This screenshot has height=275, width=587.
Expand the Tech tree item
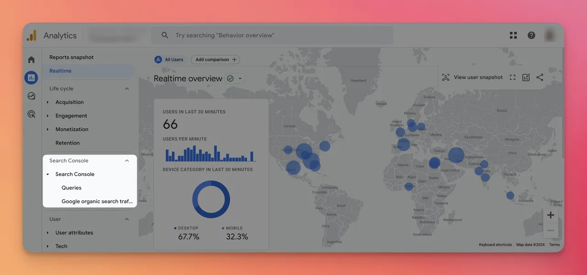(x=48, y=246)
